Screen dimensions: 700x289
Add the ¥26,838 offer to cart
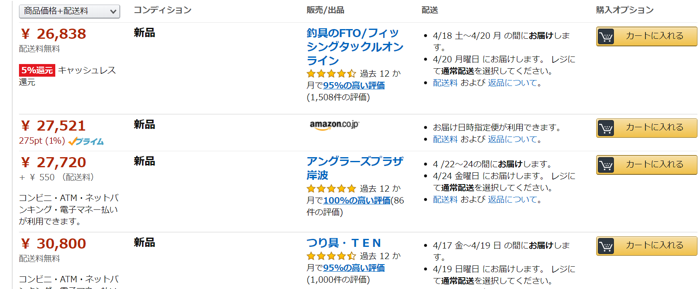click(x=646, y=36)
